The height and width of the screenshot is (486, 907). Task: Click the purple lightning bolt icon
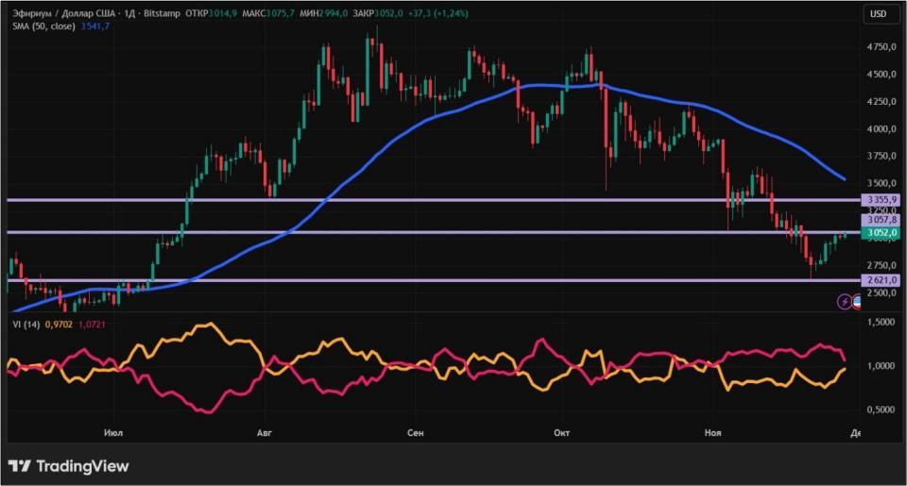pyautogui.click(x=844, y=301)
